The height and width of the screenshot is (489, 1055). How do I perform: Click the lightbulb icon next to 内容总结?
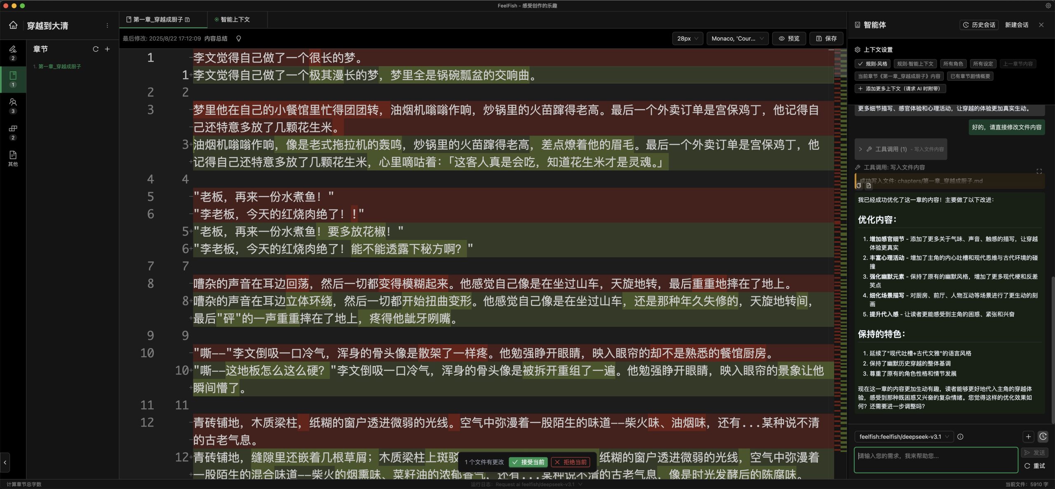coord(238,39)
